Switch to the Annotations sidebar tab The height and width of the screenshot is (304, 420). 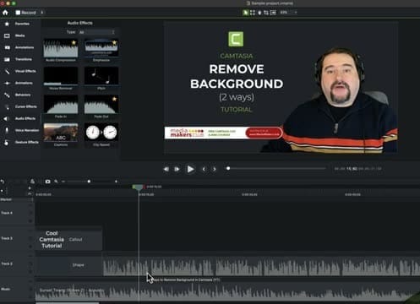click(20, 47)
